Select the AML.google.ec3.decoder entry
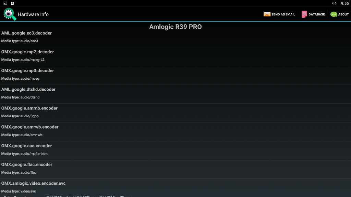 point(175,37)
